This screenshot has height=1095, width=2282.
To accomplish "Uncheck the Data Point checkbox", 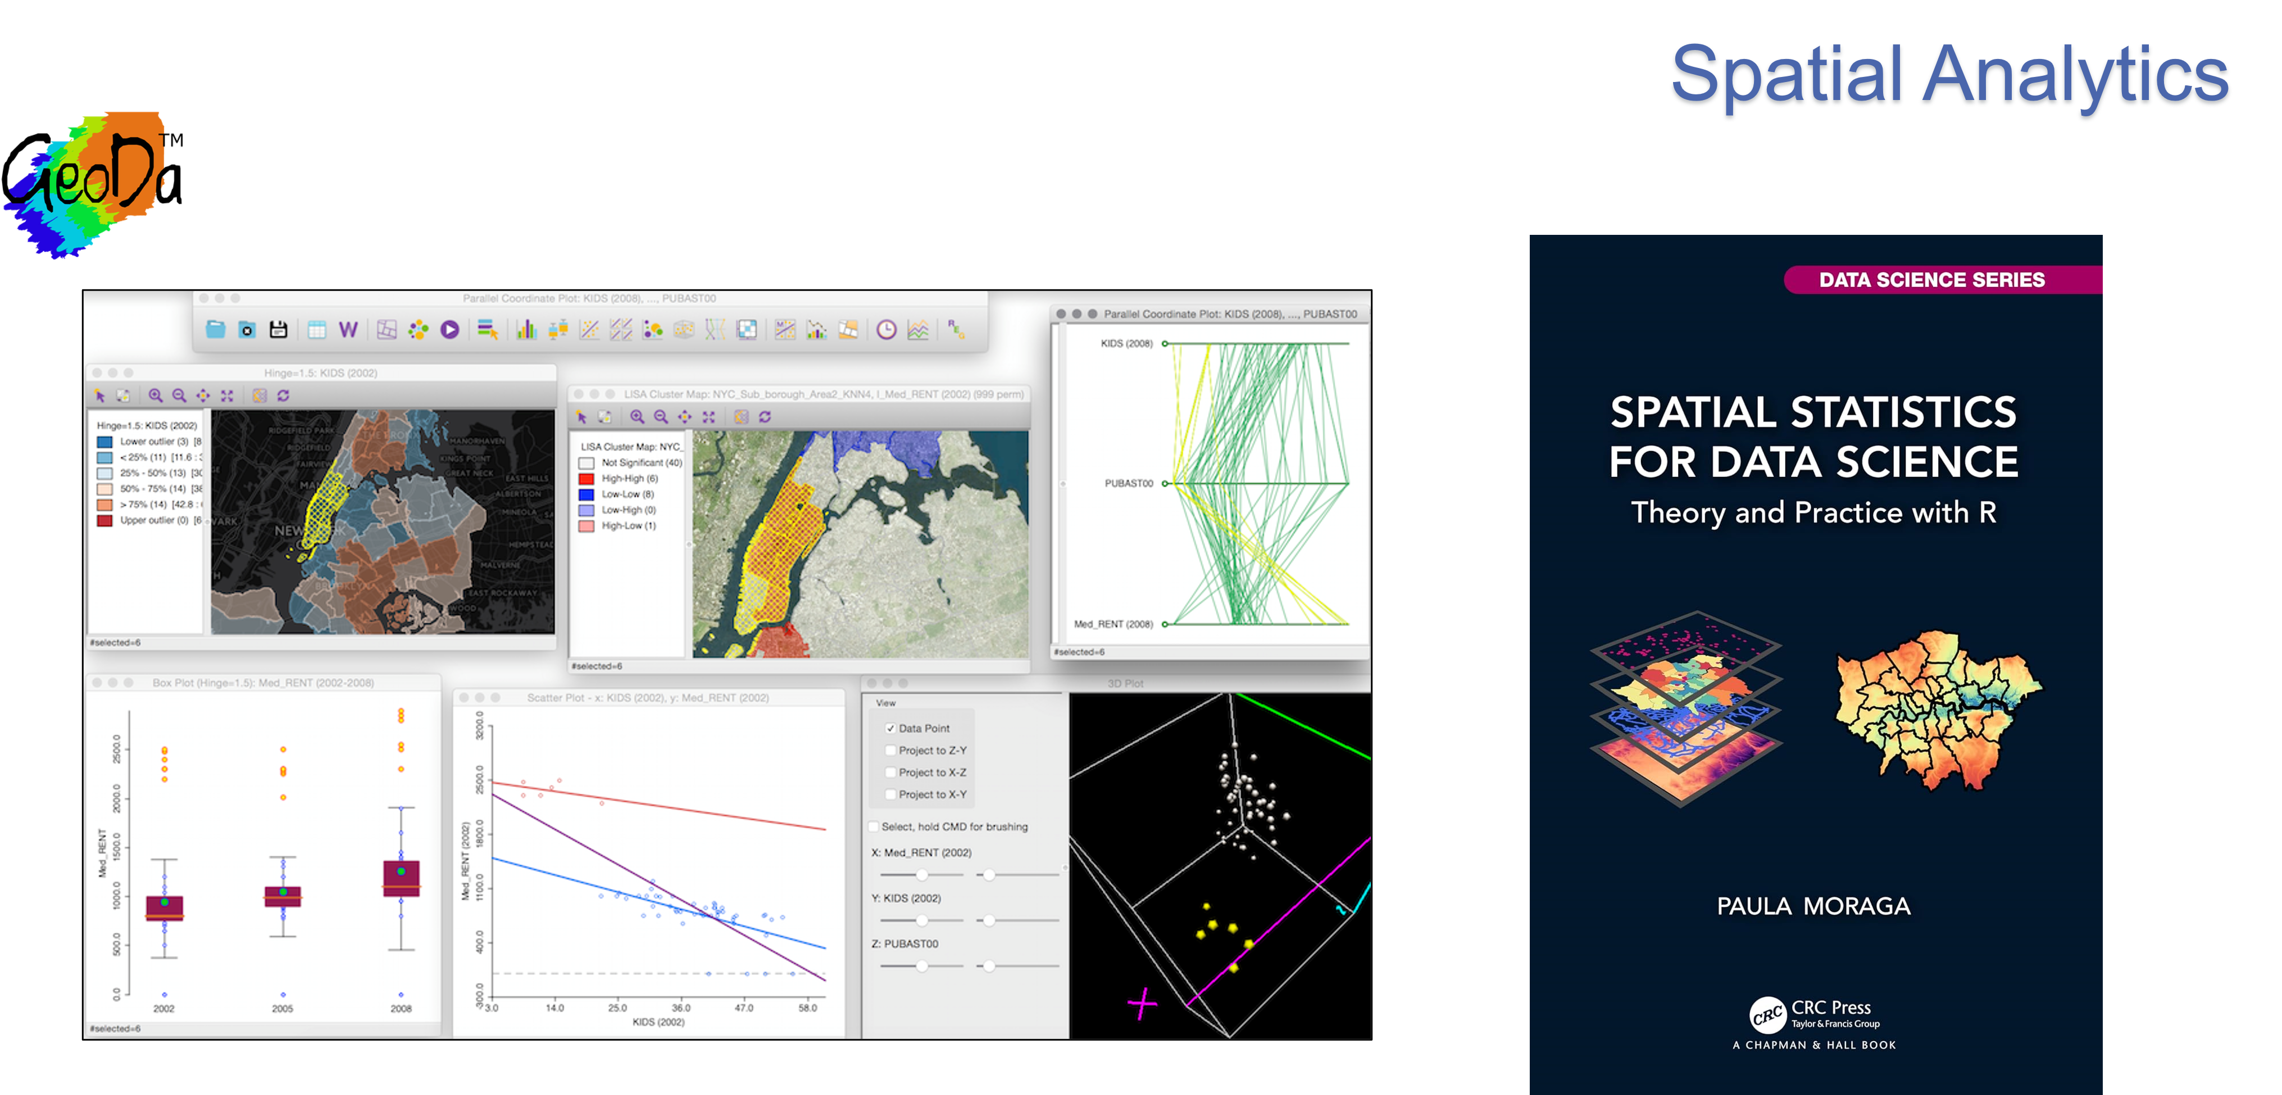I will point(890,728).
